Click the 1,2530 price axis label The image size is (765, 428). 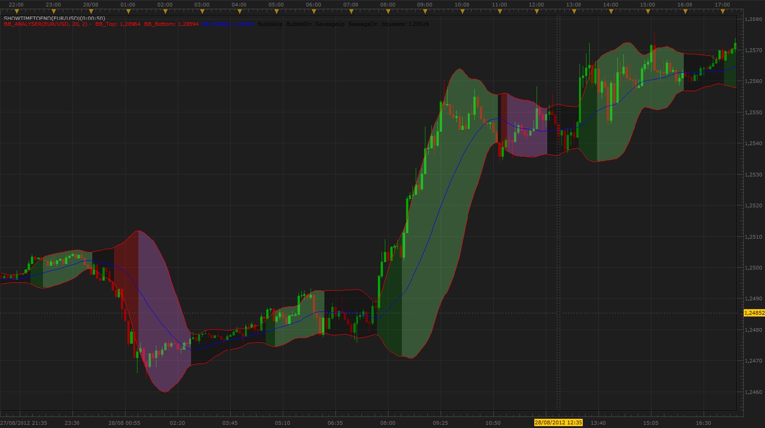753,175
